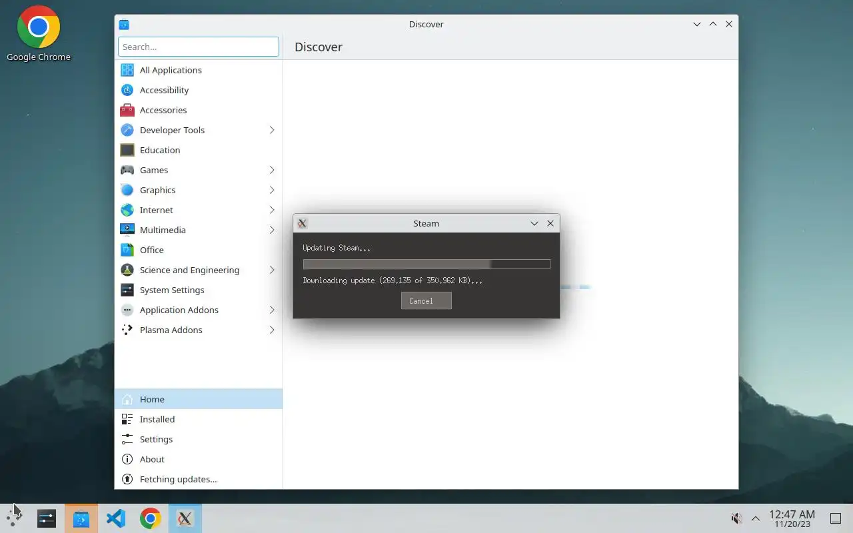
Task: Expand Application Addons subcategories
Action: click(x=272, y=310)
